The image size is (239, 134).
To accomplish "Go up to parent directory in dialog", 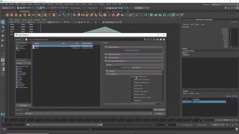I will point(154,39).
